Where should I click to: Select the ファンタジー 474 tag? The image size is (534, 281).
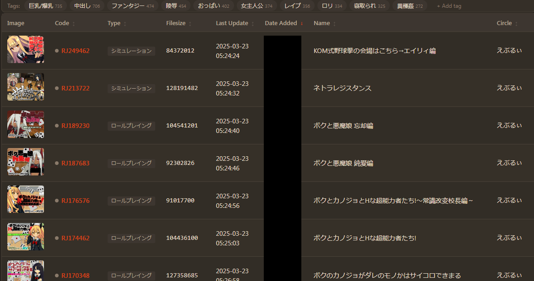tap(132, 6)
